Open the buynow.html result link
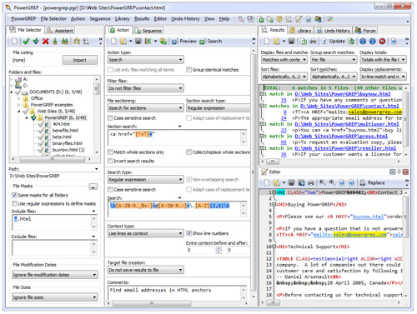The image size is (417, 314). [x=343, y=94]
